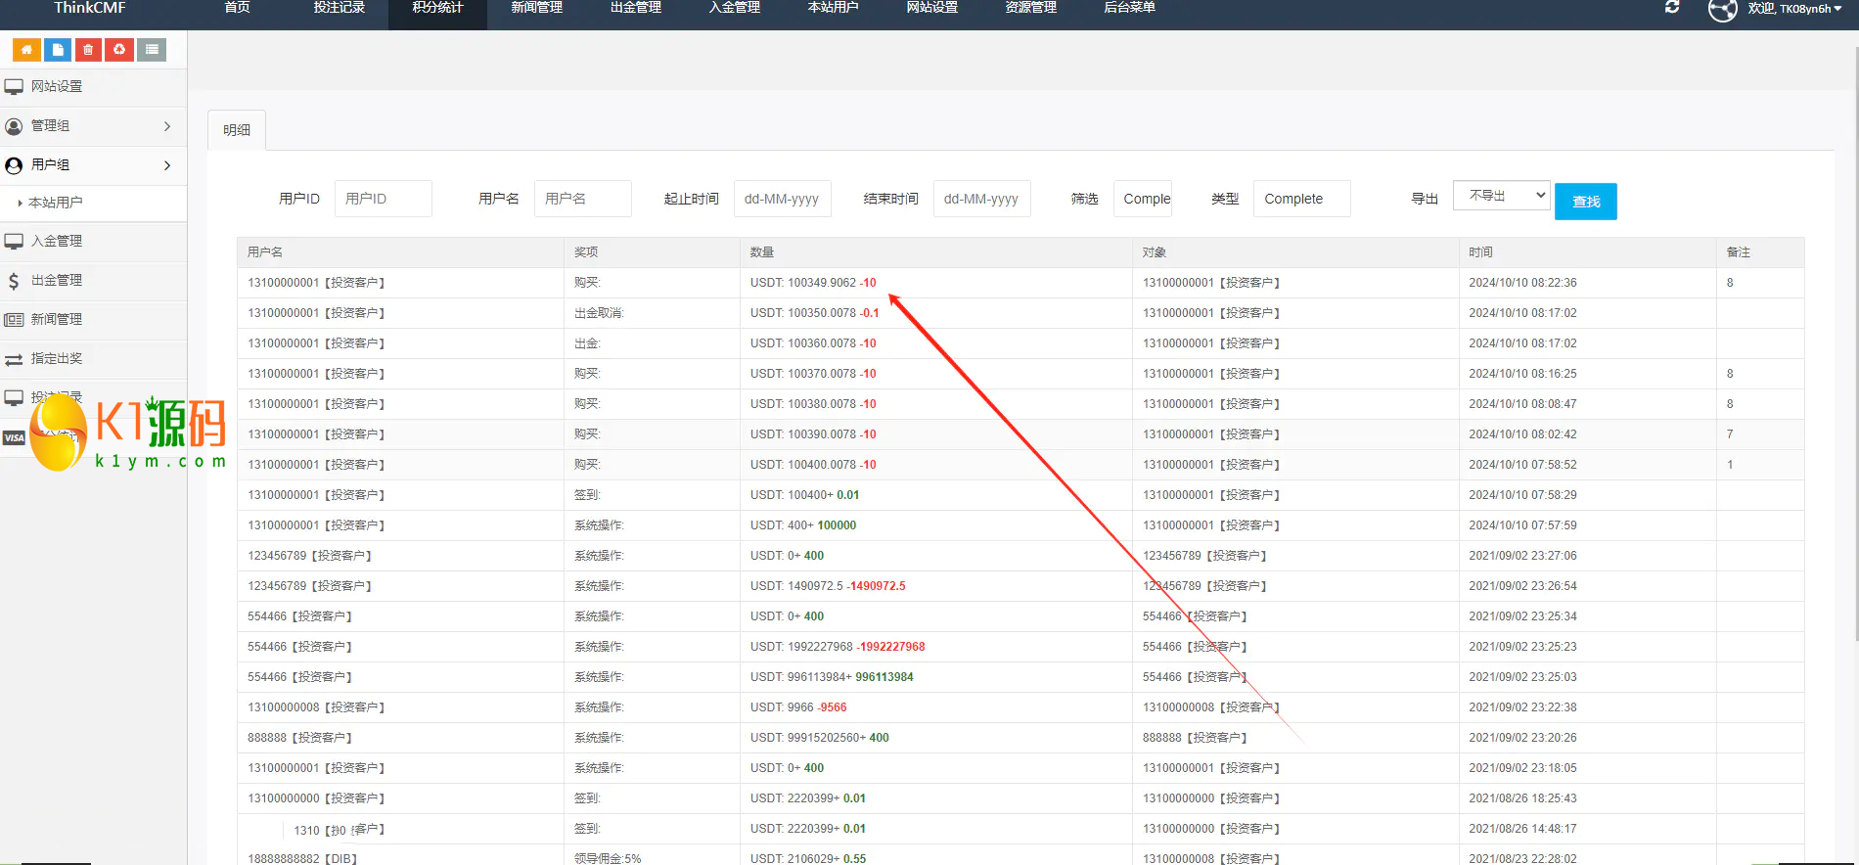Image resolution: width=1859 pixels, height=865 pixels.
Task: Open the 本站用户 sidebar sub-item
Action: [56, 203]
